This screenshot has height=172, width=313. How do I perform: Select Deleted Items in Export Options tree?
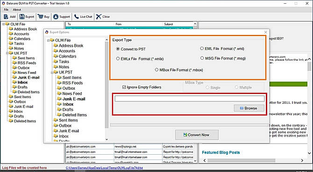pyautogui.click(x=72, y=115)
